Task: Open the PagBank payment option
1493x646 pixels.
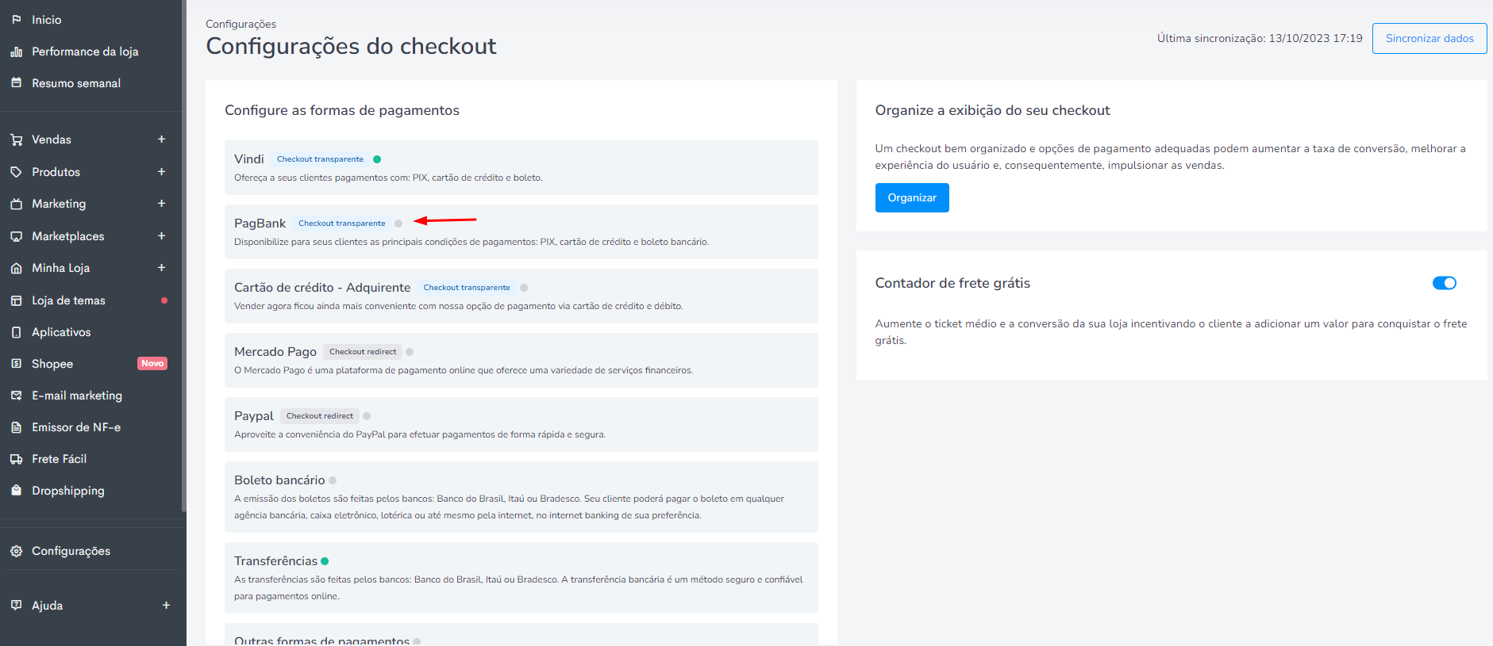Action: click(521, 231)
